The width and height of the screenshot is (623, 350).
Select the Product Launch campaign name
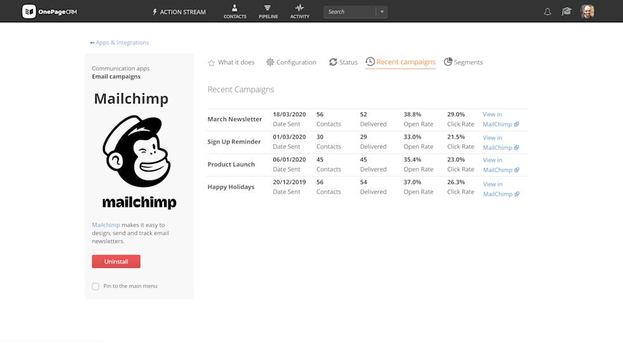point(231,165)
